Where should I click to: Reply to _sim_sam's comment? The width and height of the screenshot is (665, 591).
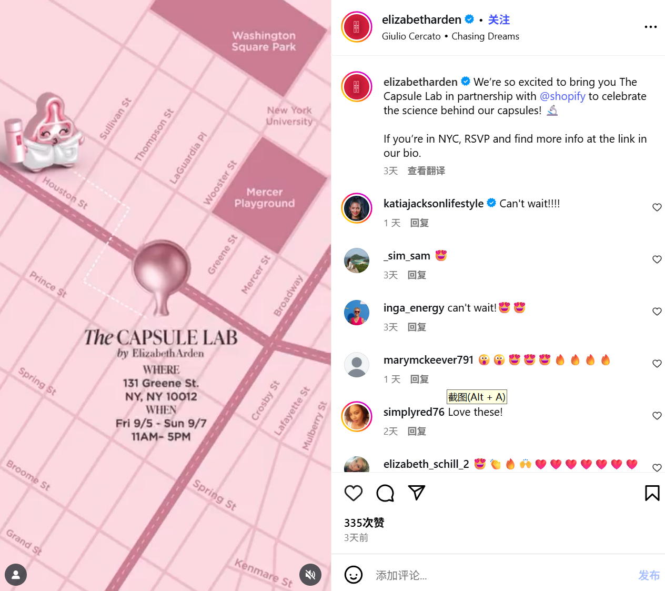417,275
